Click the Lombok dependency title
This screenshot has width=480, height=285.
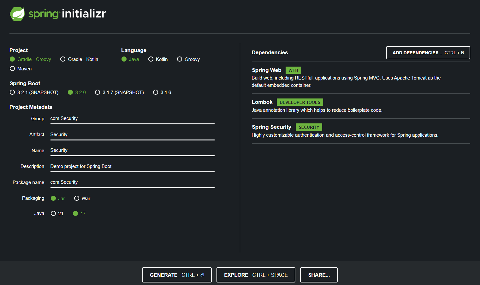tap(262, 102)
